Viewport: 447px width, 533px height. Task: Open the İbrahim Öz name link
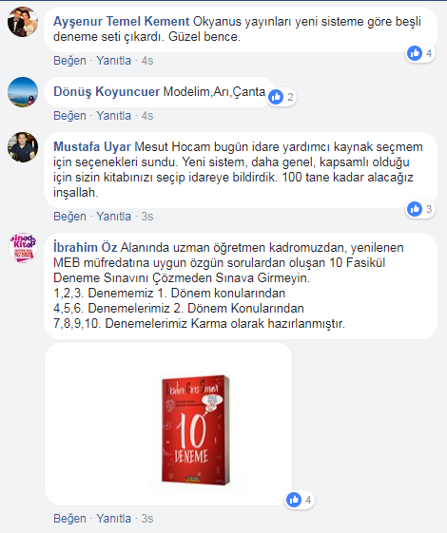tap(85, 247)
